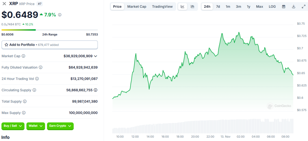The width and height of the screenshot is (308, 141).
Task: Click Add to Portfolio button
Action: click(50, 45)
